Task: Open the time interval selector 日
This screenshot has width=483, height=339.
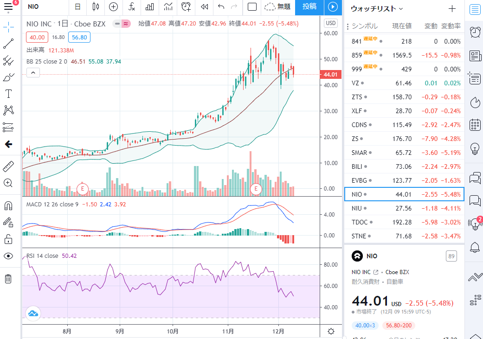Action: [x=77, y=7]
